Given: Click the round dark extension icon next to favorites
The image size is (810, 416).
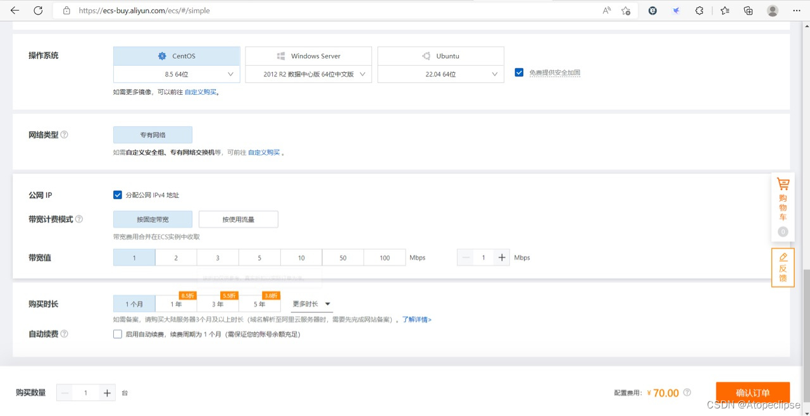Looking at the screenshot, I should point(652,11).
